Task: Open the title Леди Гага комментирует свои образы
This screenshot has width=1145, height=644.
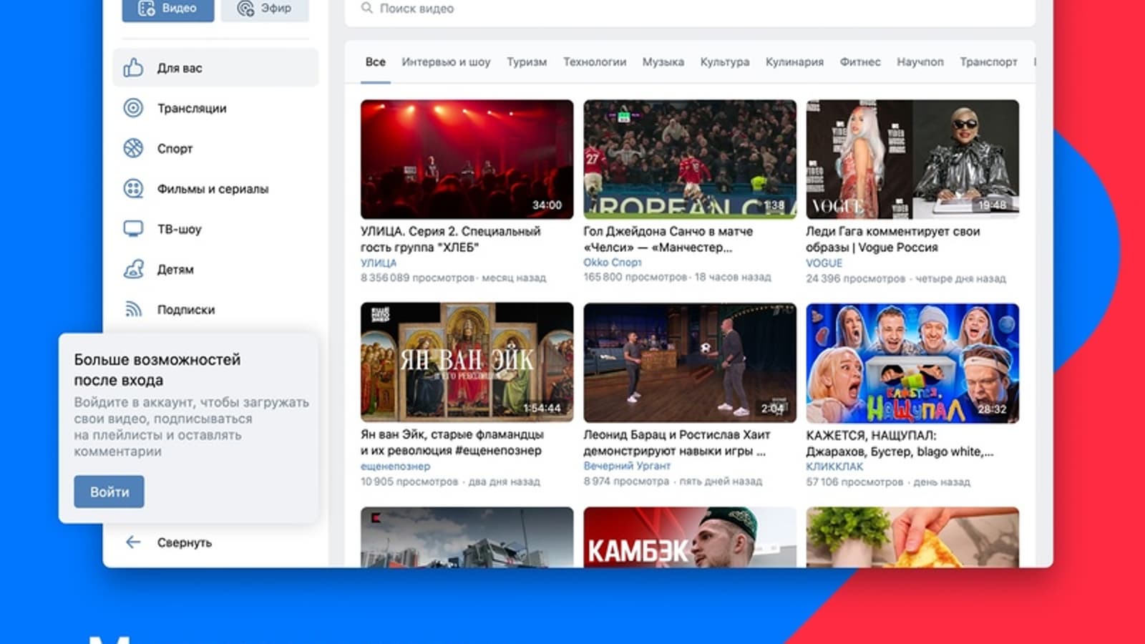Action: coord(893,239)
